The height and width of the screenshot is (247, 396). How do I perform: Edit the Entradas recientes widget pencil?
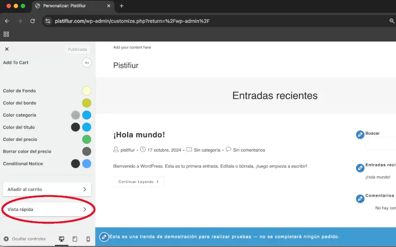point(360,168)
